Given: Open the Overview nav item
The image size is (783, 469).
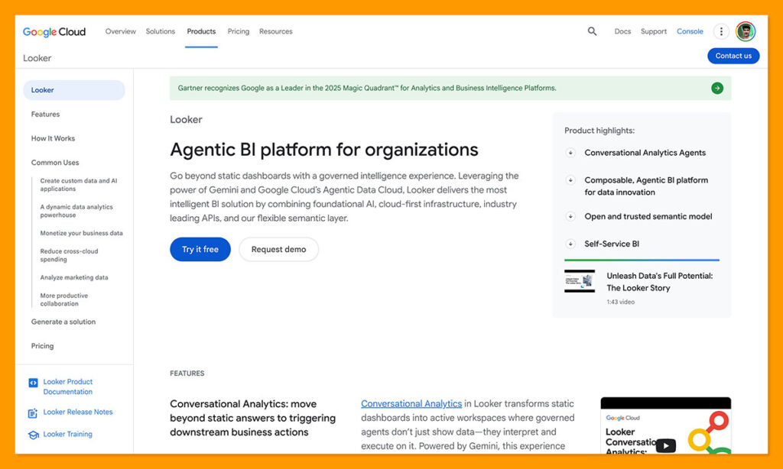Looking at the screenshot, I should (120, 31).
